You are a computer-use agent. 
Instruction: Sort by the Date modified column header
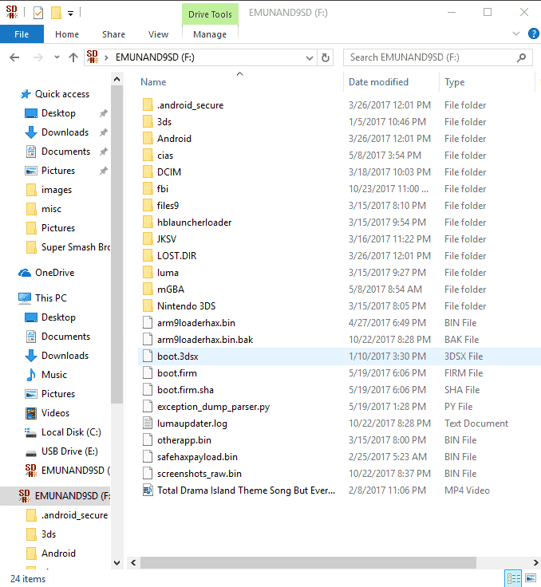pyautogui.click(x=378, y=82)
